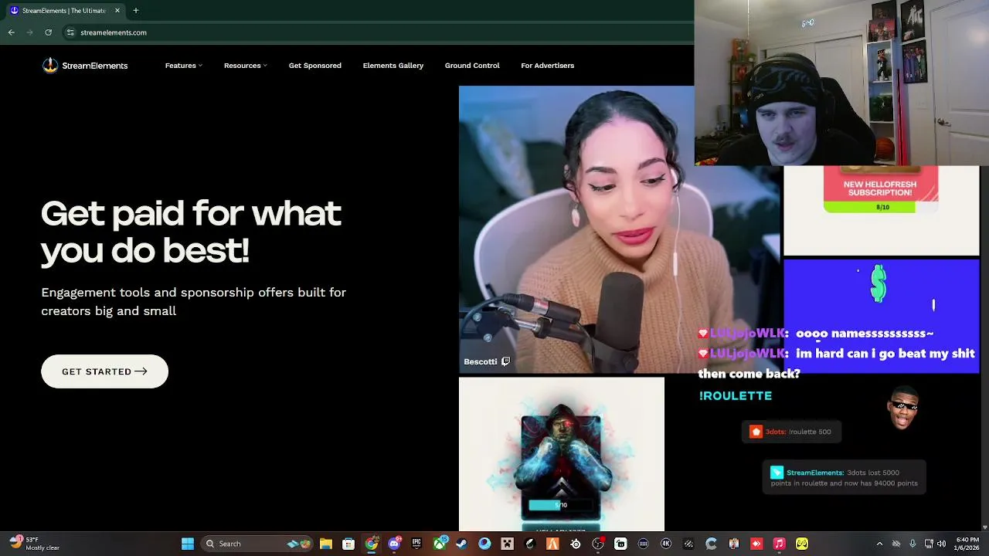The image size is (989, 556).
Task: Show hidden system tray icons chevron
Action: (x=879, y=544)
